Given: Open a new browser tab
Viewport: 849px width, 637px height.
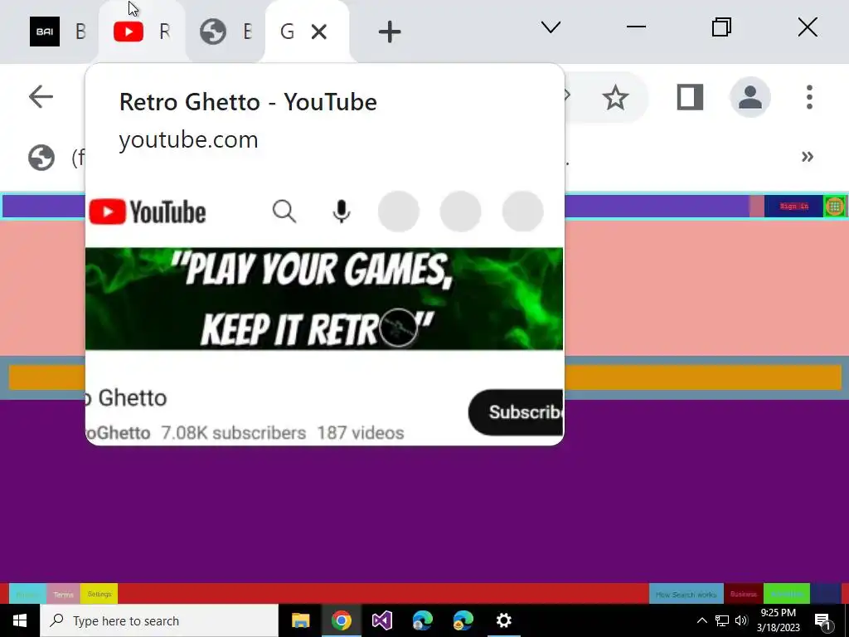Looking at the screenshot, I should [390, 32].
